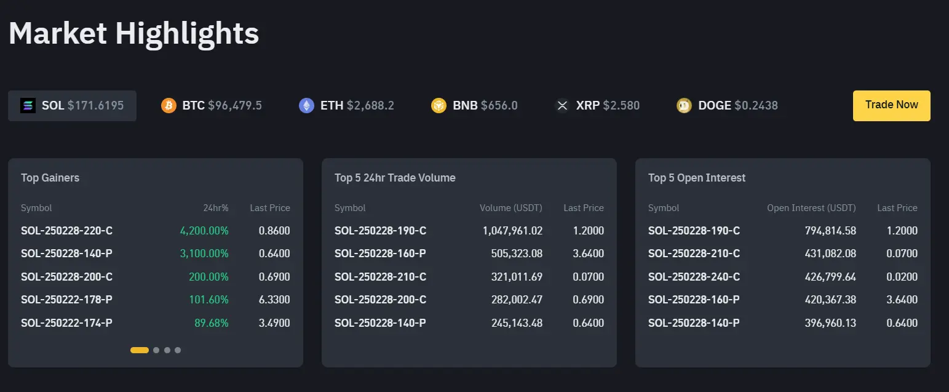949x392 pixels.
Task: Click the 282,002.47 volume value
Action: coord(517,300)
